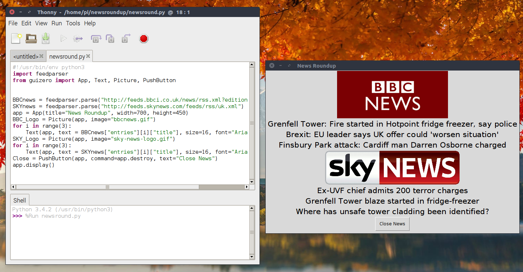Click the Brexit EU leader headline

click(x=393, y=135)
